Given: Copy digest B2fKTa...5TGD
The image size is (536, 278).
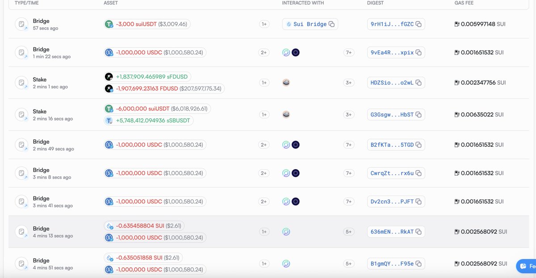Looking at the screenshot, I should pyautogui.click(x=419, y=145).
